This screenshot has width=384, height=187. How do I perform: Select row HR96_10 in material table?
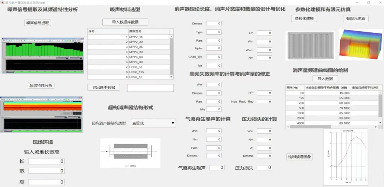click(129, 77)
